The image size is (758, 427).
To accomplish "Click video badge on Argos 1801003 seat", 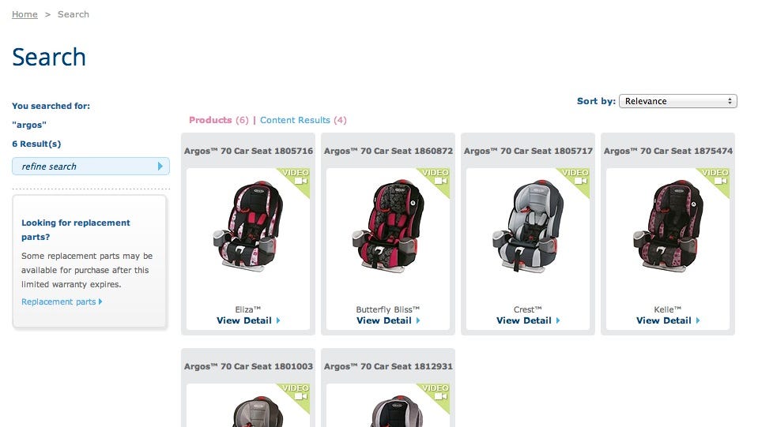I will coord(296,395).
